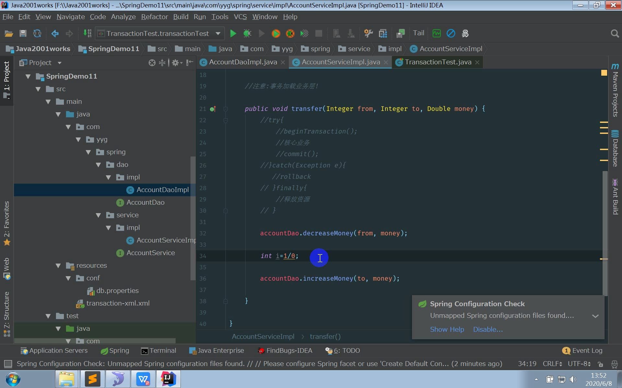
Task: Open the TransactionTest run configuration dropdown
Action: (218, 33)
